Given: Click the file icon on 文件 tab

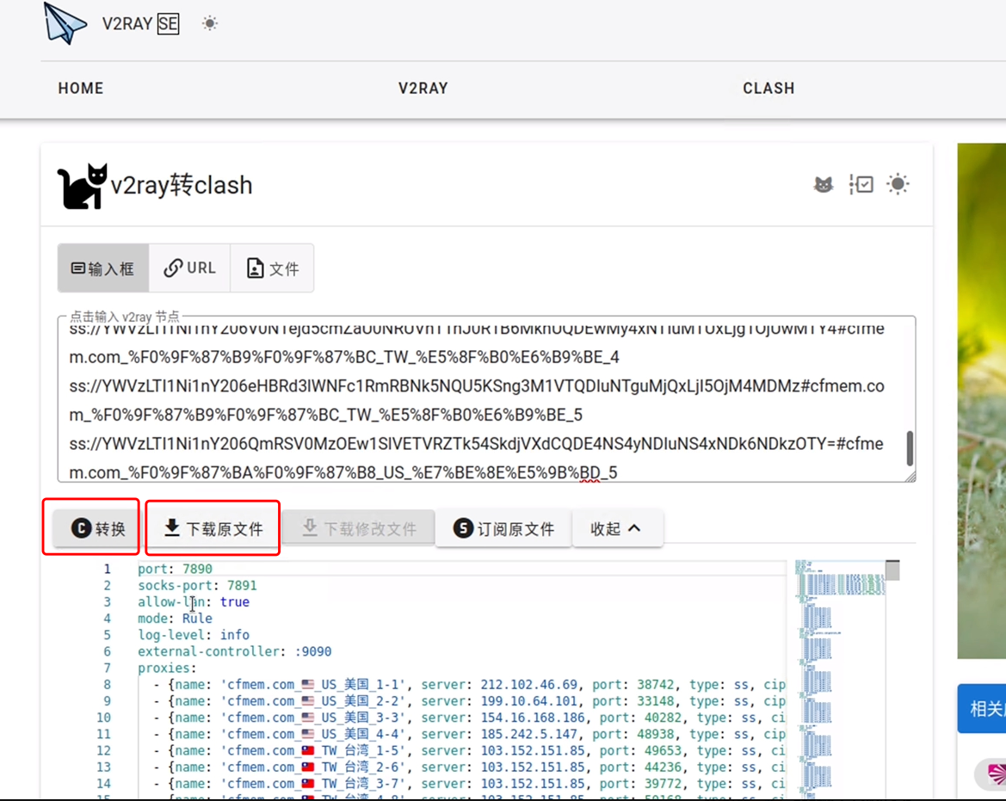Looking at the screenshot, I should click(256, 268).
